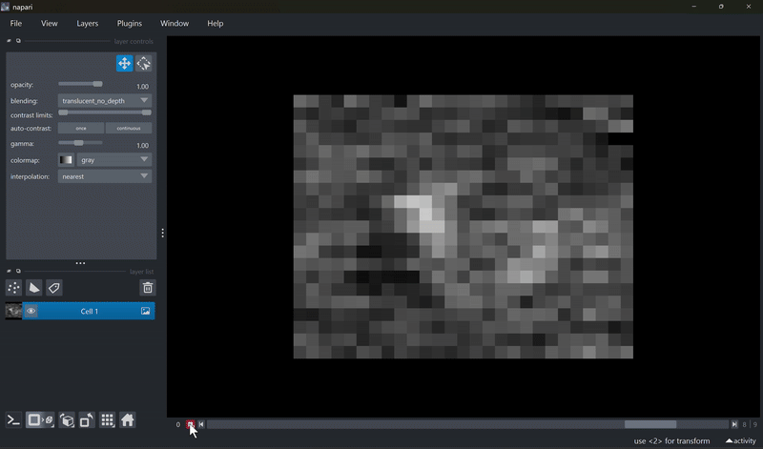The height and width of the screenshot is (449, 763).
Task: Close the layer controls dock panel
Action: (x=9, y=41)
